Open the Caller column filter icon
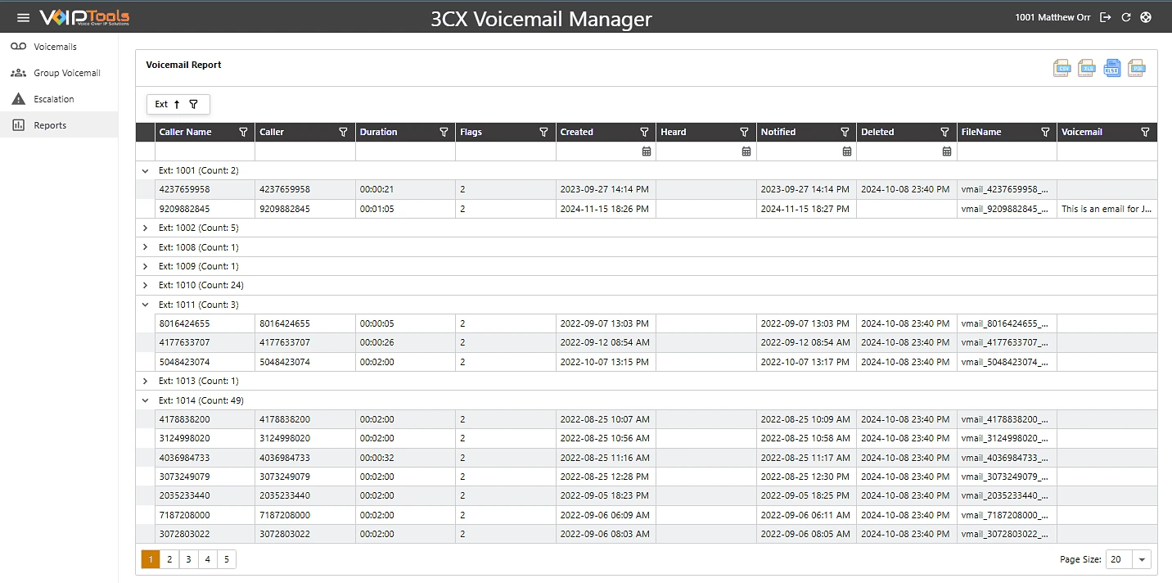This screenshot has width=1172, height=583. click(x=343, y=132)
